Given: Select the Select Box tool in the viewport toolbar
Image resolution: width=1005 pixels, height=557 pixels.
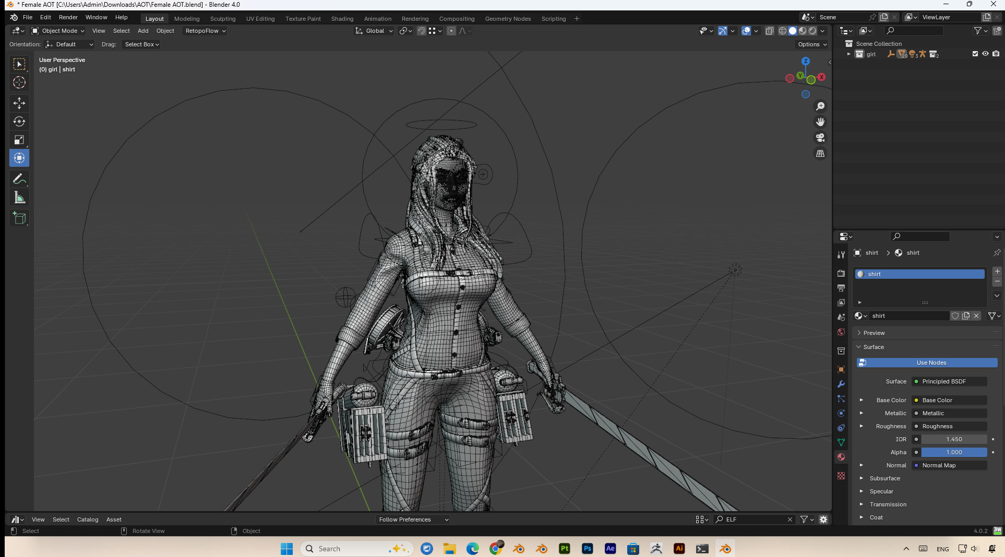Looking at the screenshot, I should (x=19, y=64).
